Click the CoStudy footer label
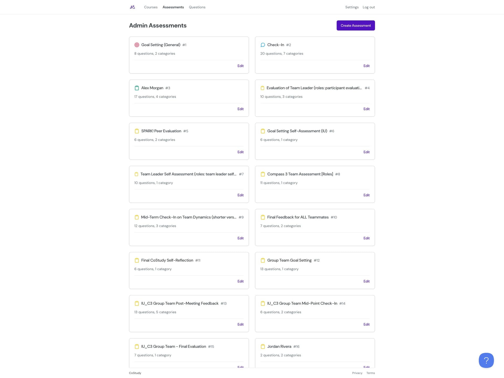Image resolution: width=504 pixels, height=378 pixels. pyautogui.click(x=135, y=373)
